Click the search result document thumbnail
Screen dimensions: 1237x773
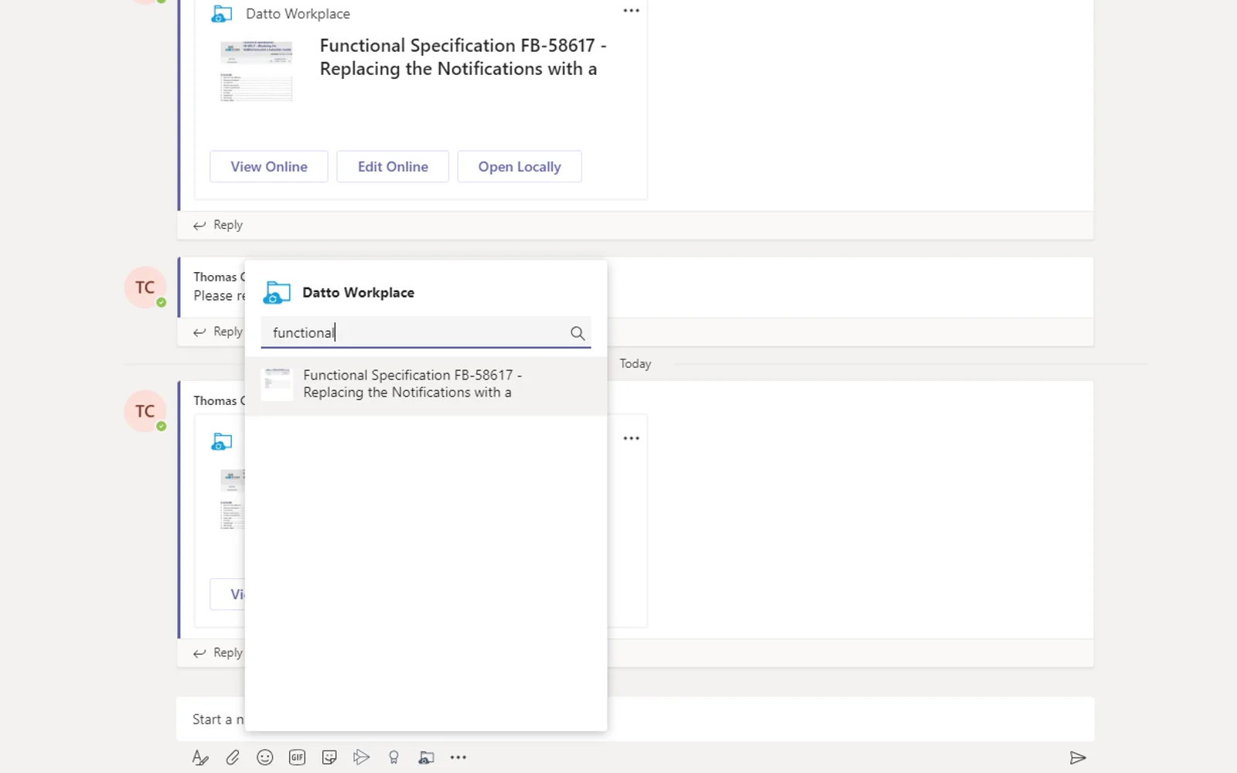pyautogui.click(x=278, y=384)
